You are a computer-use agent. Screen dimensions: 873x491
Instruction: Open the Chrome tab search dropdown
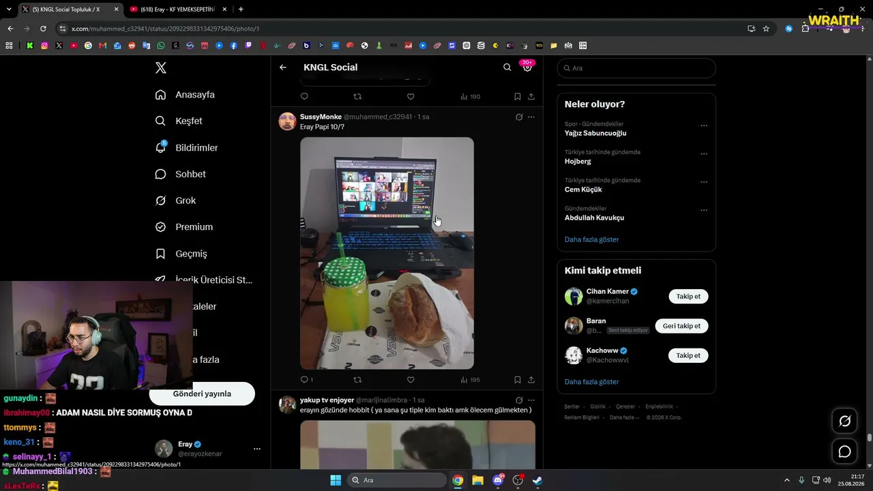(9, 9)
